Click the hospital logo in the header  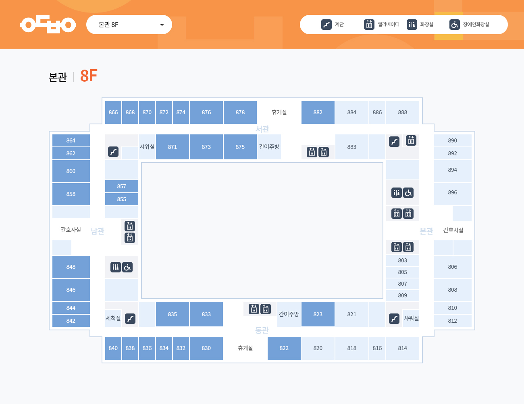coord(48,25)
